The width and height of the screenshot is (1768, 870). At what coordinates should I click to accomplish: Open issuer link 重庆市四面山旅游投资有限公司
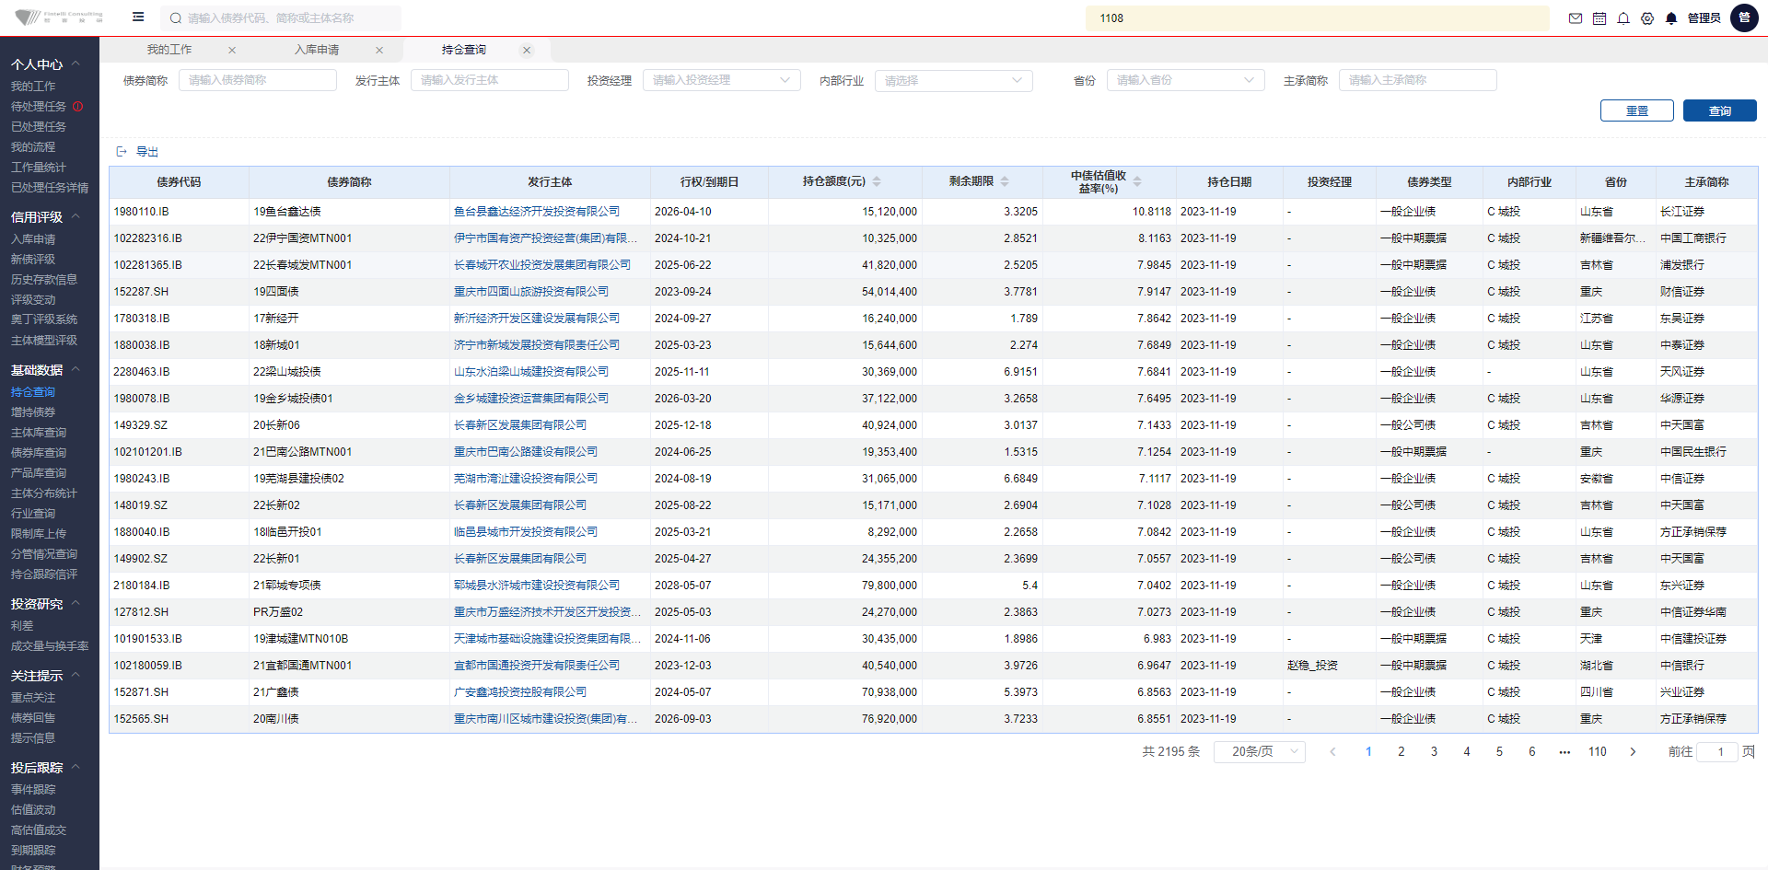pyautogui.click(x=531, y=292)
